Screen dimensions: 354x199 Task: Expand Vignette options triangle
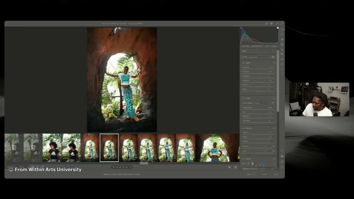(274, 146)
